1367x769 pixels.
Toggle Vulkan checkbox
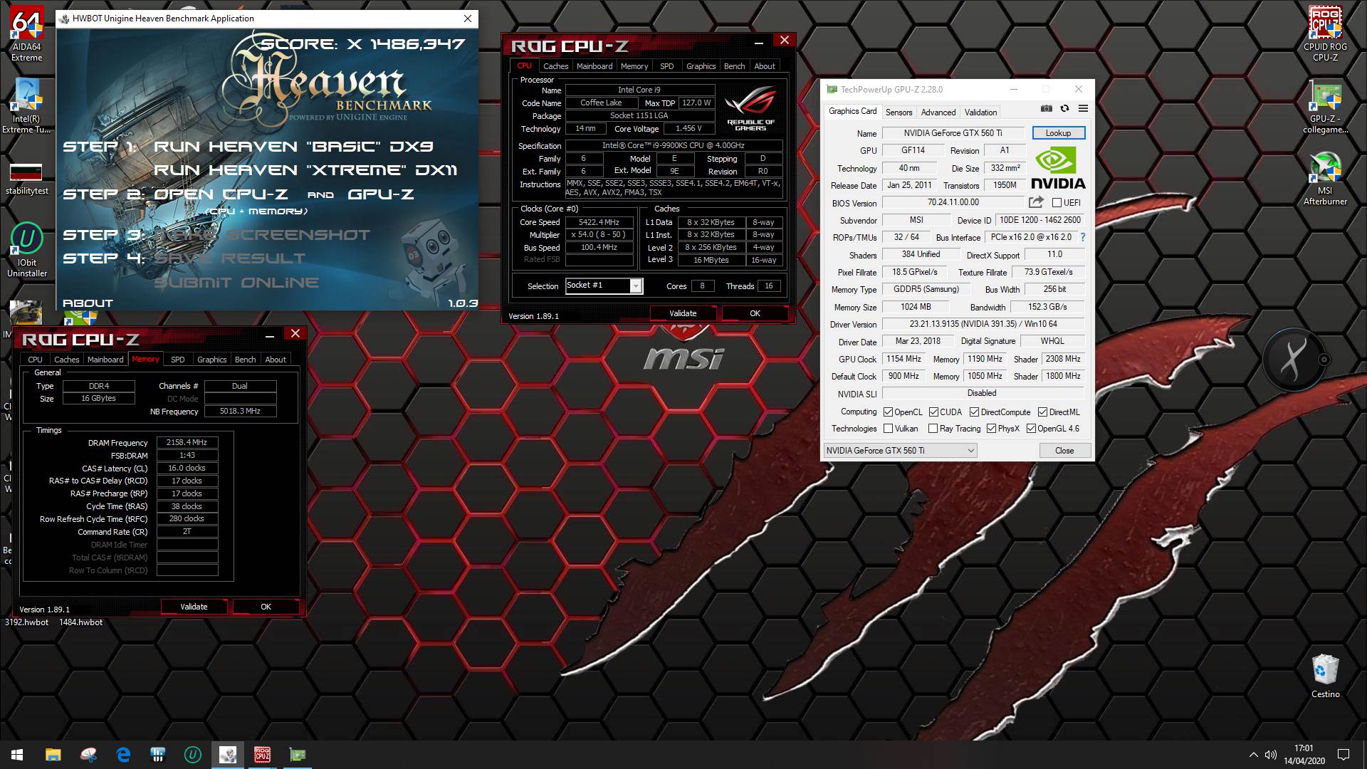pyautogui.click(x=888, y=429)
